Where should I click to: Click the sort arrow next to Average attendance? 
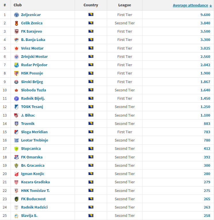tap(211, 5)
